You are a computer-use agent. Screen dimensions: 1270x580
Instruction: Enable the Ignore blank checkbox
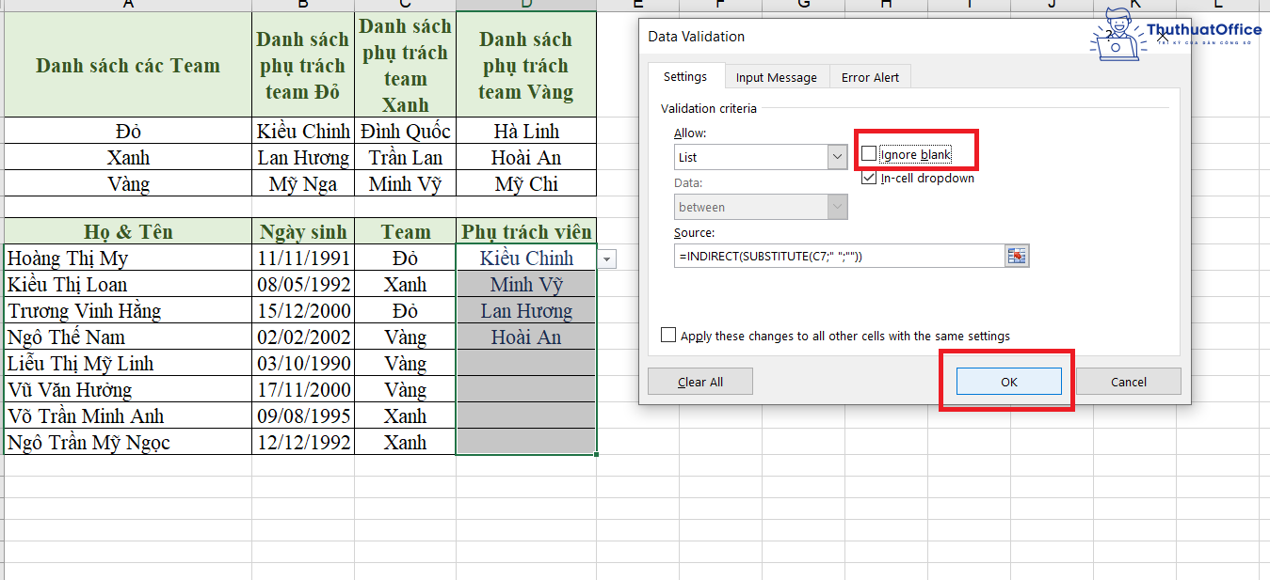(869, 152)
